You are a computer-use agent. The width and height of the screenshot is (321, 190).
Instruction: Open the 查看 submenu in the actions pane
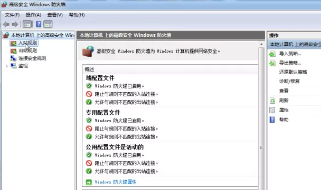(x=284, y=91)
